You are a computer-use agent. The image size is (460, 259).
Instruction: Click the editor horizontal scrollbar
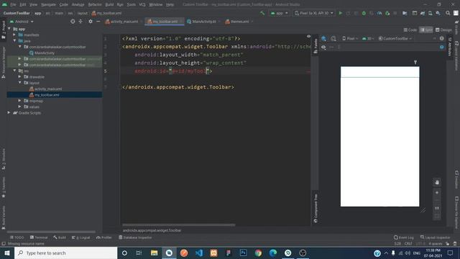179,225
